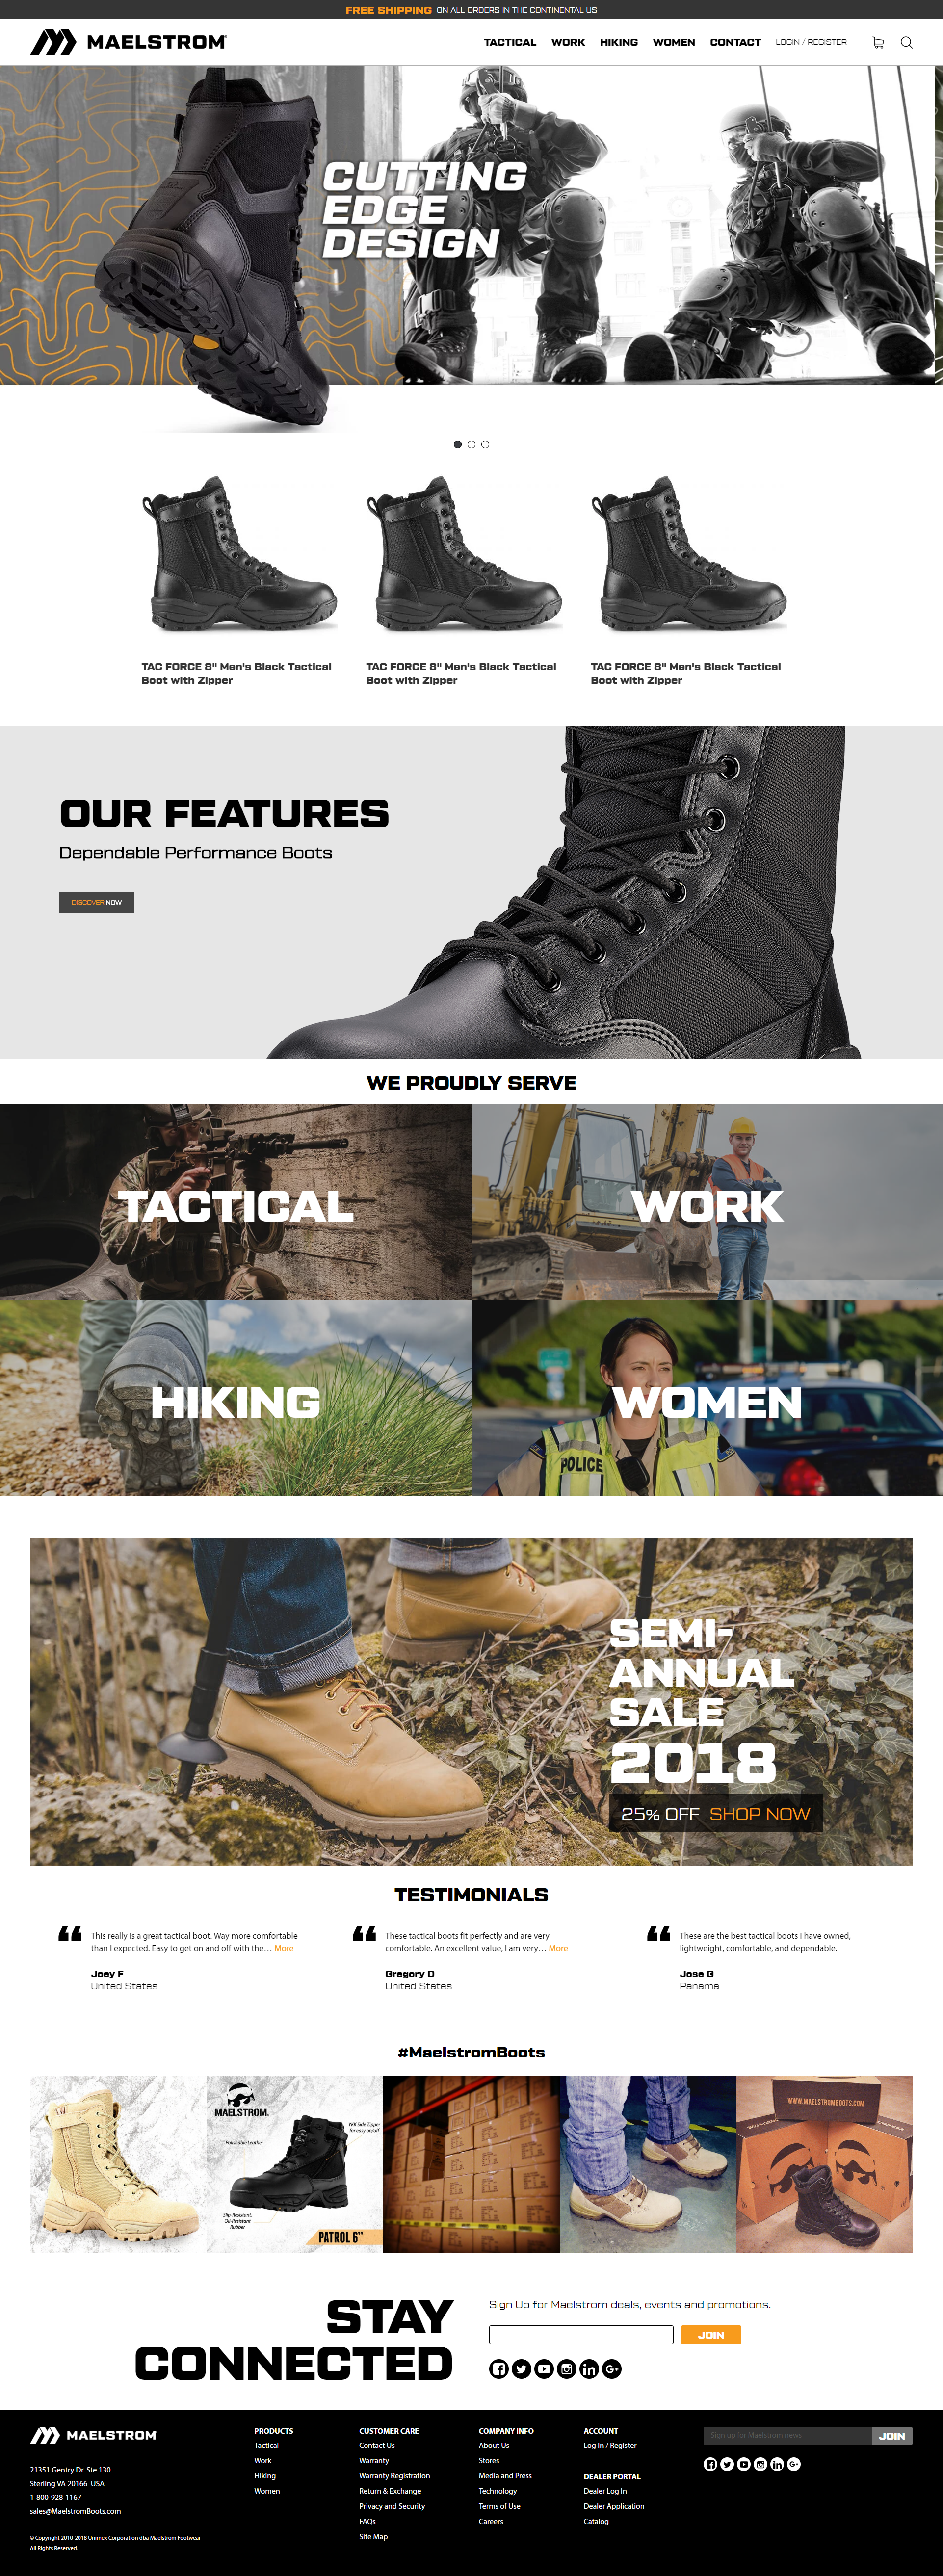Select the second hero carousel dot

coord(471,444)
